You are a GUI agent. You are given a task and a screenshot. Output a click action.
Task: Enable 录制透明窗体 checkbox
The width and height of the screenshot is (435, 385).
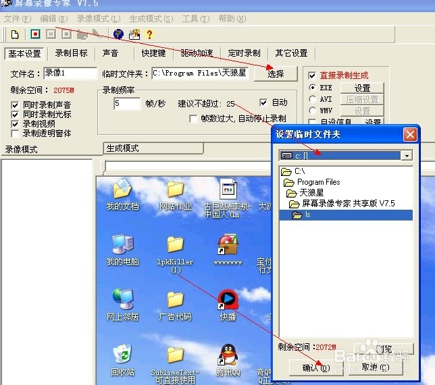click(15, 134)
